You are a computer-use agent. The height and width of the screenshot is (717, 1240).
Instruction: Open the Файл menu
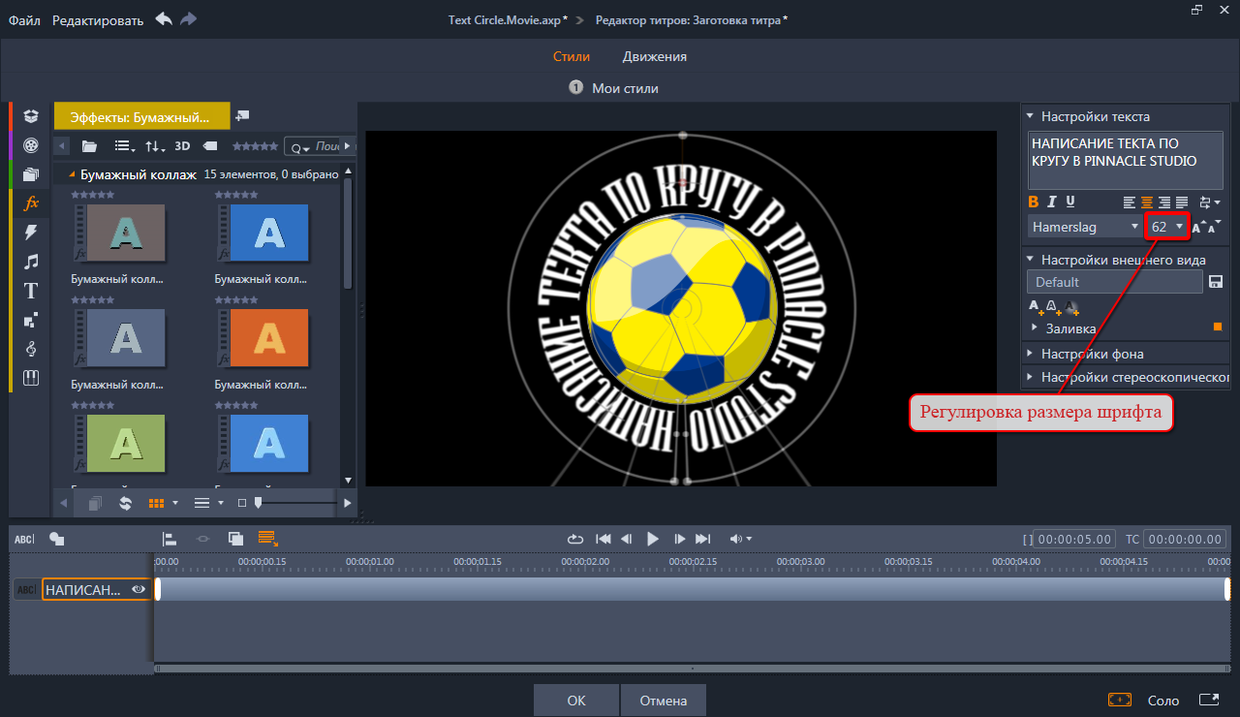tap(25, 19)
